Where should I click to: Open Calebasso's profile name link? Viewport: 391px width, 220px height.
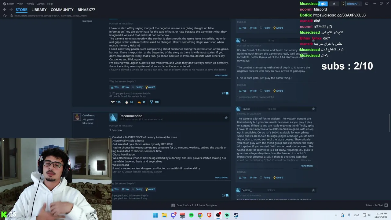click(x=89, y=115)
